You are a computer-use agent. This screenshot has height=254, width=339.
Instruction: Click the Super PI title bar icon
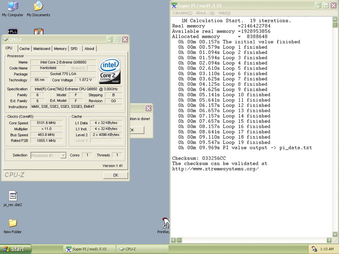174,5
